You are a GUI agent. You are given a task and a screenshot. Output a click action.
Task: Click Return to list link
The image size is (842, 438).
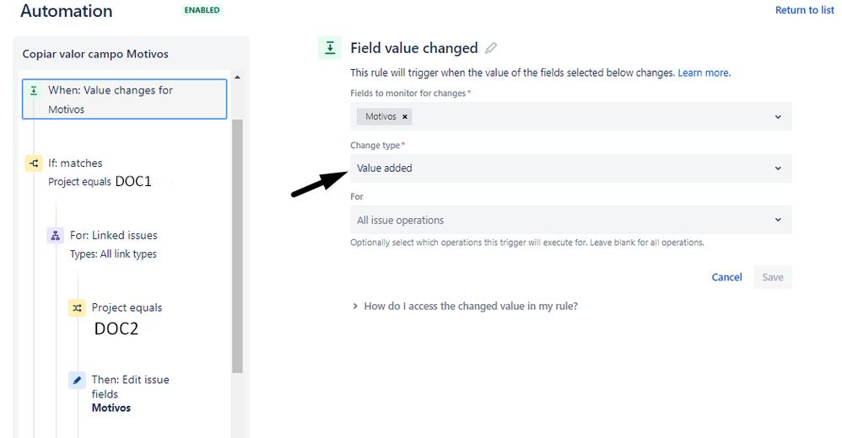pos(804,10)
